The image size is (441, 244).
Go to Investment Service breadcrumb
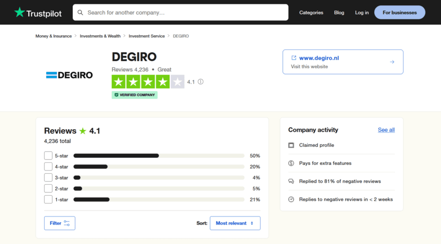[x=147, y=36]
